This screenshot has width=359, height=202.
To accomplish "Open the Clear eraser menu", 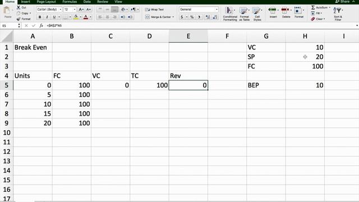I will click(x=318, y=19).
